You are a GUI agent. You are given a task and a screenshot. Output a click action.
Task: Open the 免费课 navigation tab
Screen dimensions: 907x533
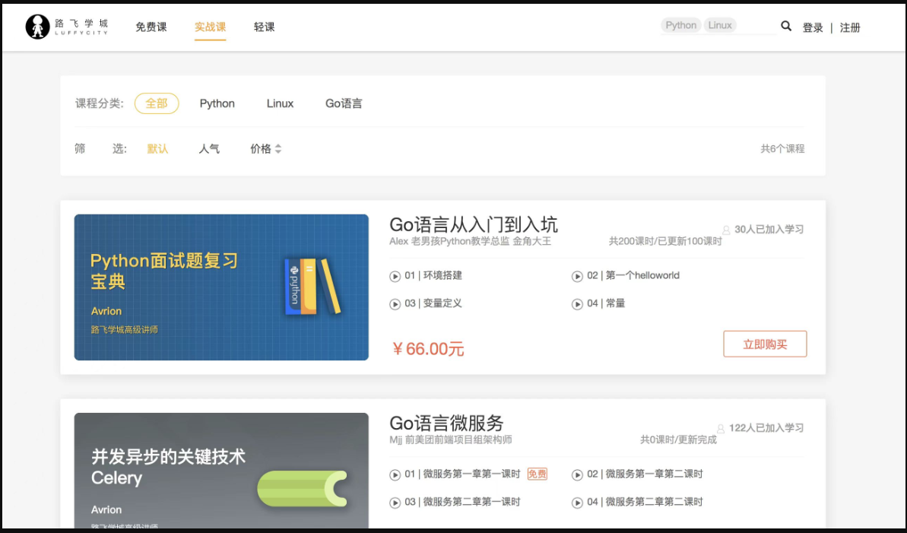pos(151,27)
